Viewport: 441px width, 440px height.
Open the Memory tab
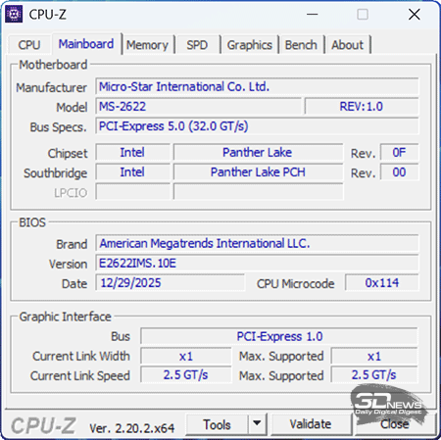pos(147,45)
